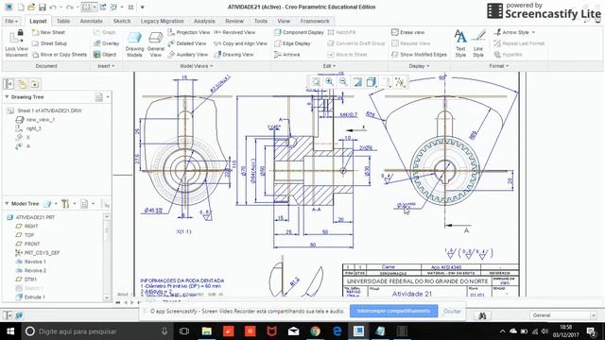Image resolution: width=605 pixels, height=340 pixels.
Task: Click the Ocultar link
Action: [452, 311]
